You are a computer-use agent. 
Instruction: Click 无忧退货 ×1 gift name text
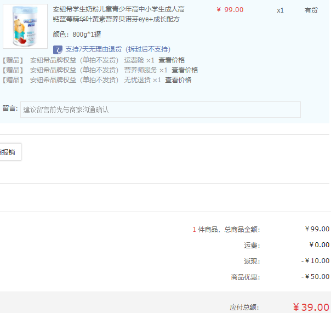click(142, 80)
